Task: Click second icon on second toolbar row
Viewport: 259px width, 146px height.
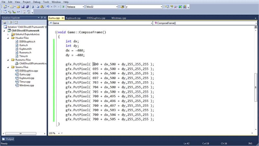Action: coord(9,12)
